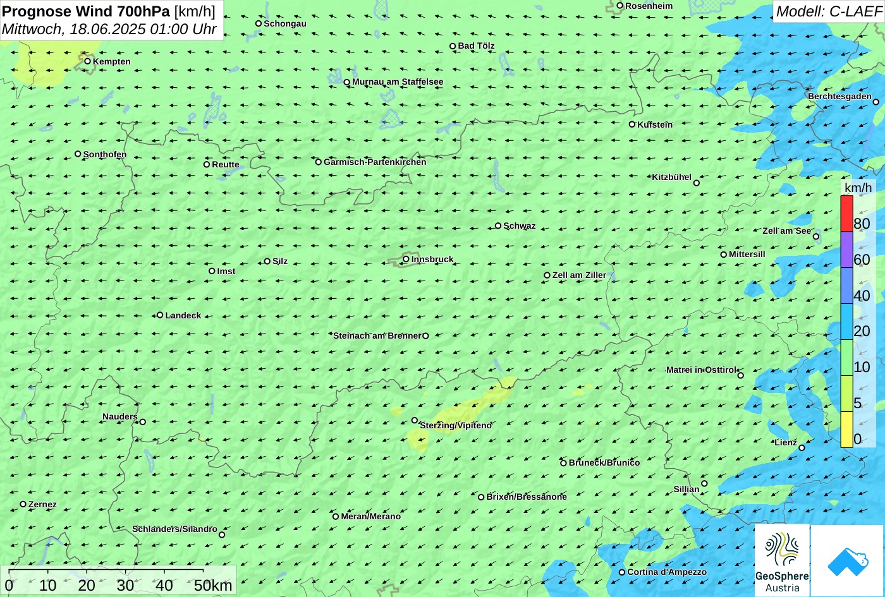Image resolution: width=885 pixels, height=597 pixels.
Task: Click the Berchtesgaden location marker
Action: (876, 102)
